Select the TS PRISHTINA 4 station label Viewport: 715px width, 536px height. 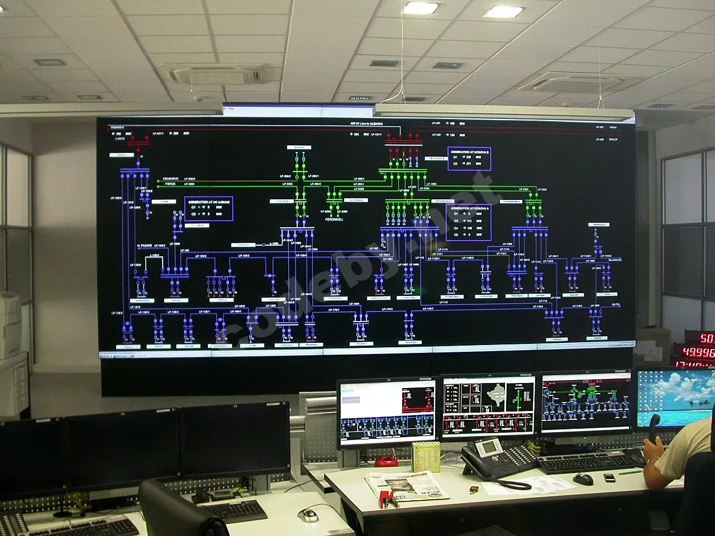pyautogui.click(x=512, y=202)
